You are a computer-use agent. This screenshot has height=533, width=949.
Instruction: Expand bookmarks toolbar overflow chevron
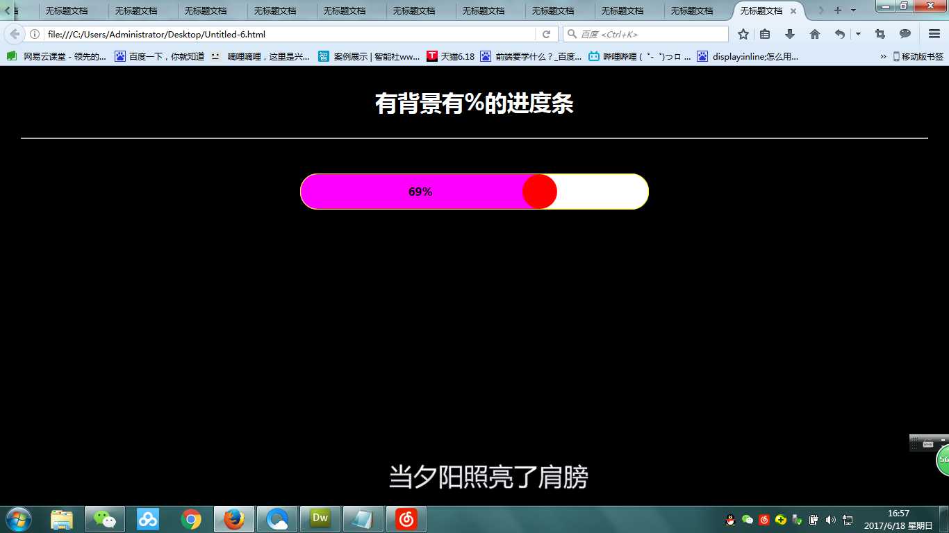tap(883, 57)
